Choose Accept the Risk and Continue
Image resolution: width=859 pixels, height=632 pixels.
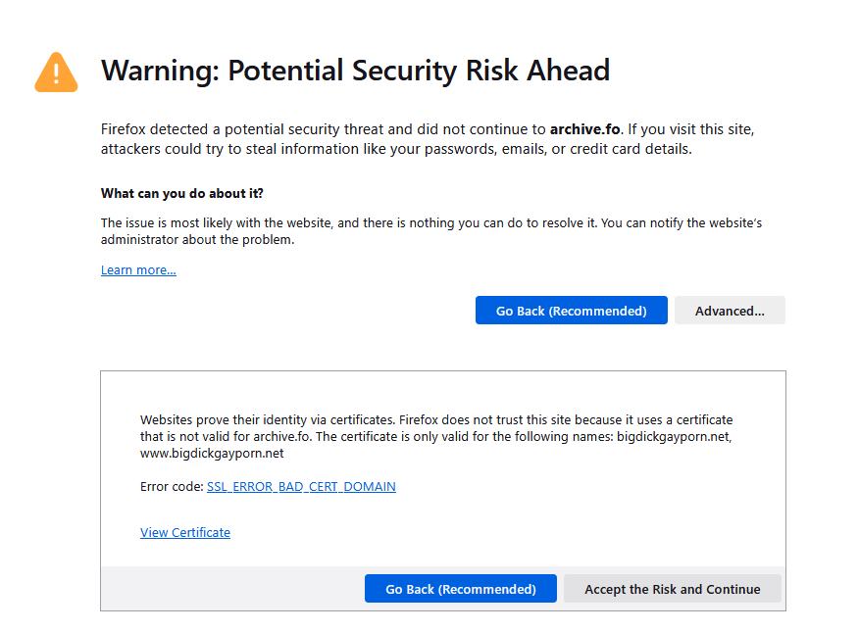coord(672,589)
